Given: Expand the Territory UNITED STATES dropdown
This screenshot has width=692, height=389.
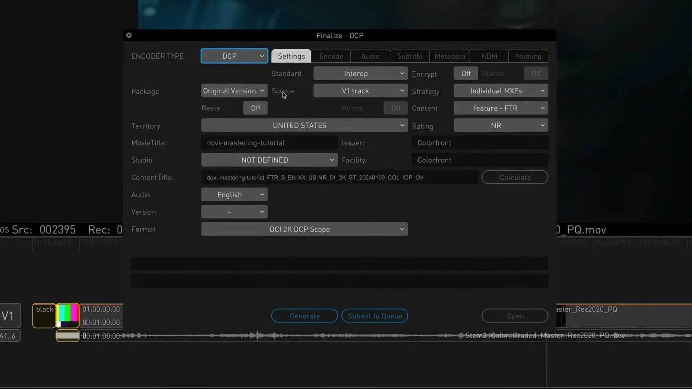Looking at the screenshot, I should pos(304,125).
